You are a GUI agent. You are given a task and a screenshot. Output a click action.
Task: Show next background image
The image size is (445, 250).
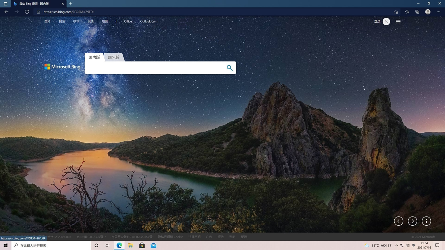click(412, 221)
